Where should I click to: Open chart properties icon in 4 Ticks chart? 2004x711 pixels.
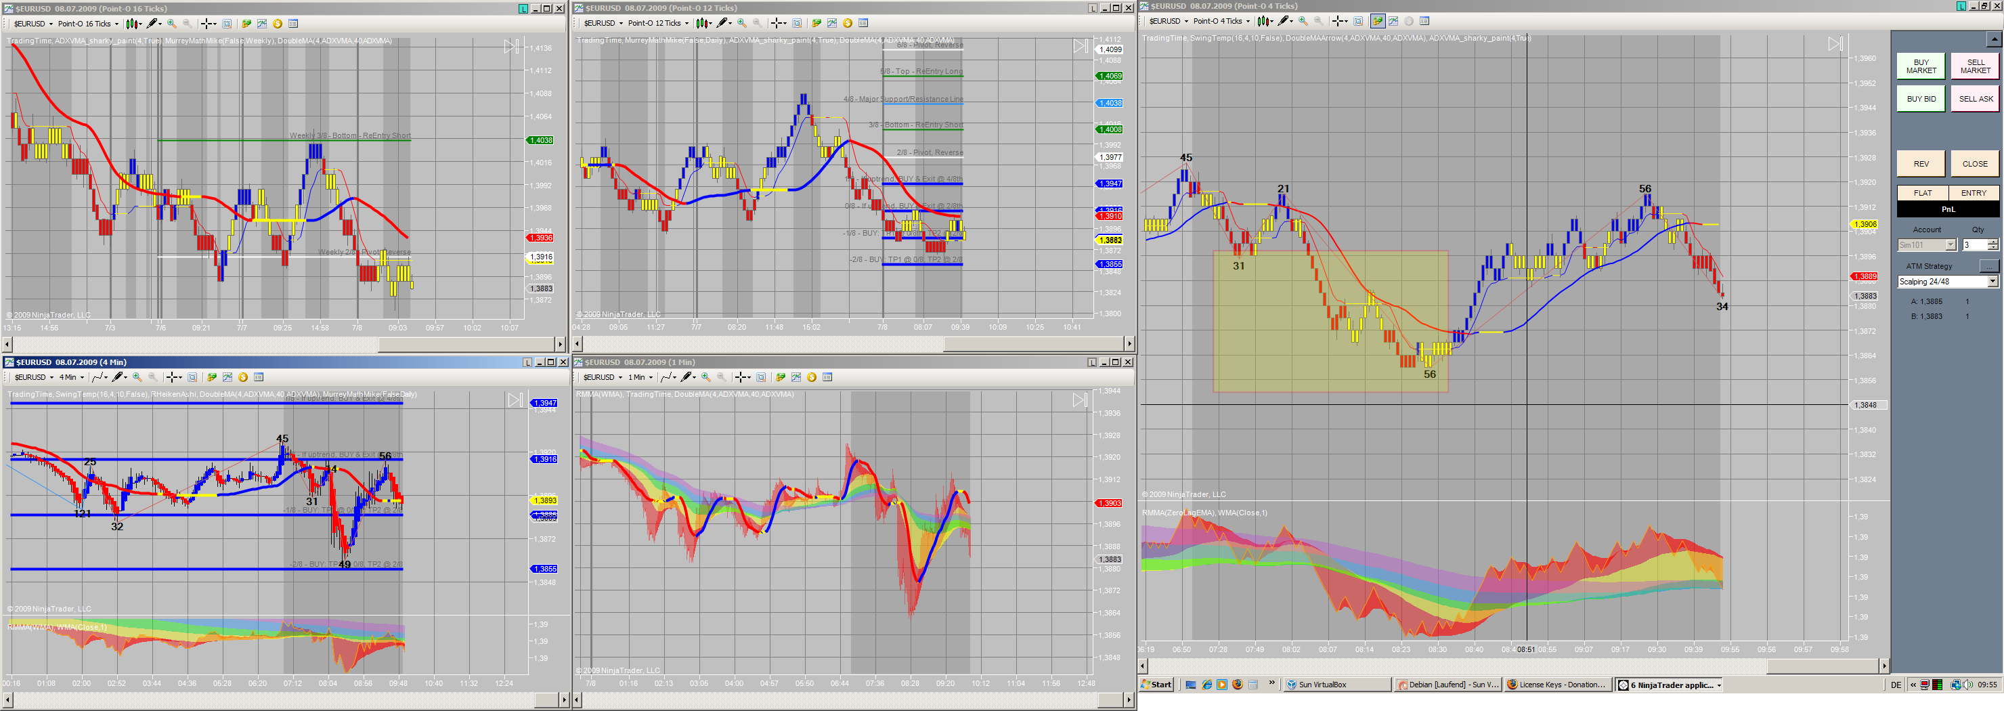click(x=1424, y=21)
